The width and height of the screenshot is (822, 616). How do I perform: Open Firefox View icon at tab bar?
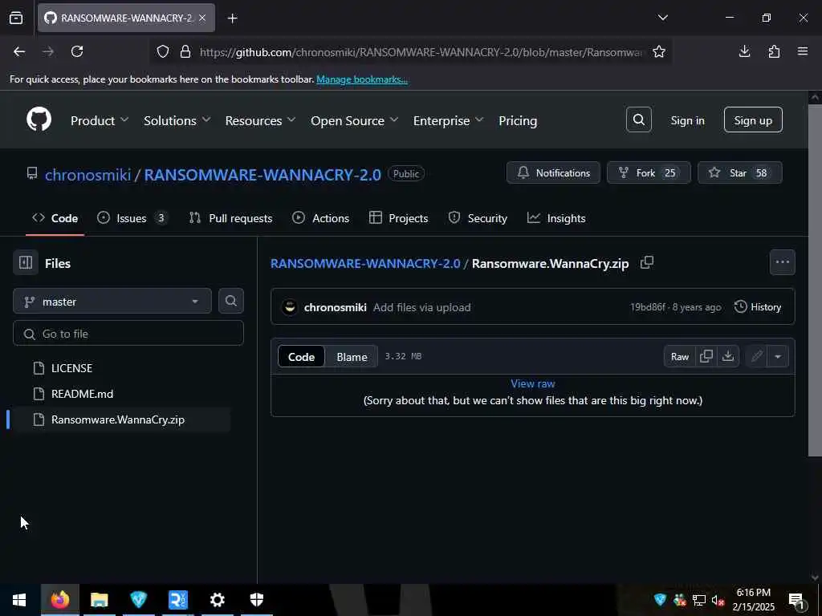16,18
